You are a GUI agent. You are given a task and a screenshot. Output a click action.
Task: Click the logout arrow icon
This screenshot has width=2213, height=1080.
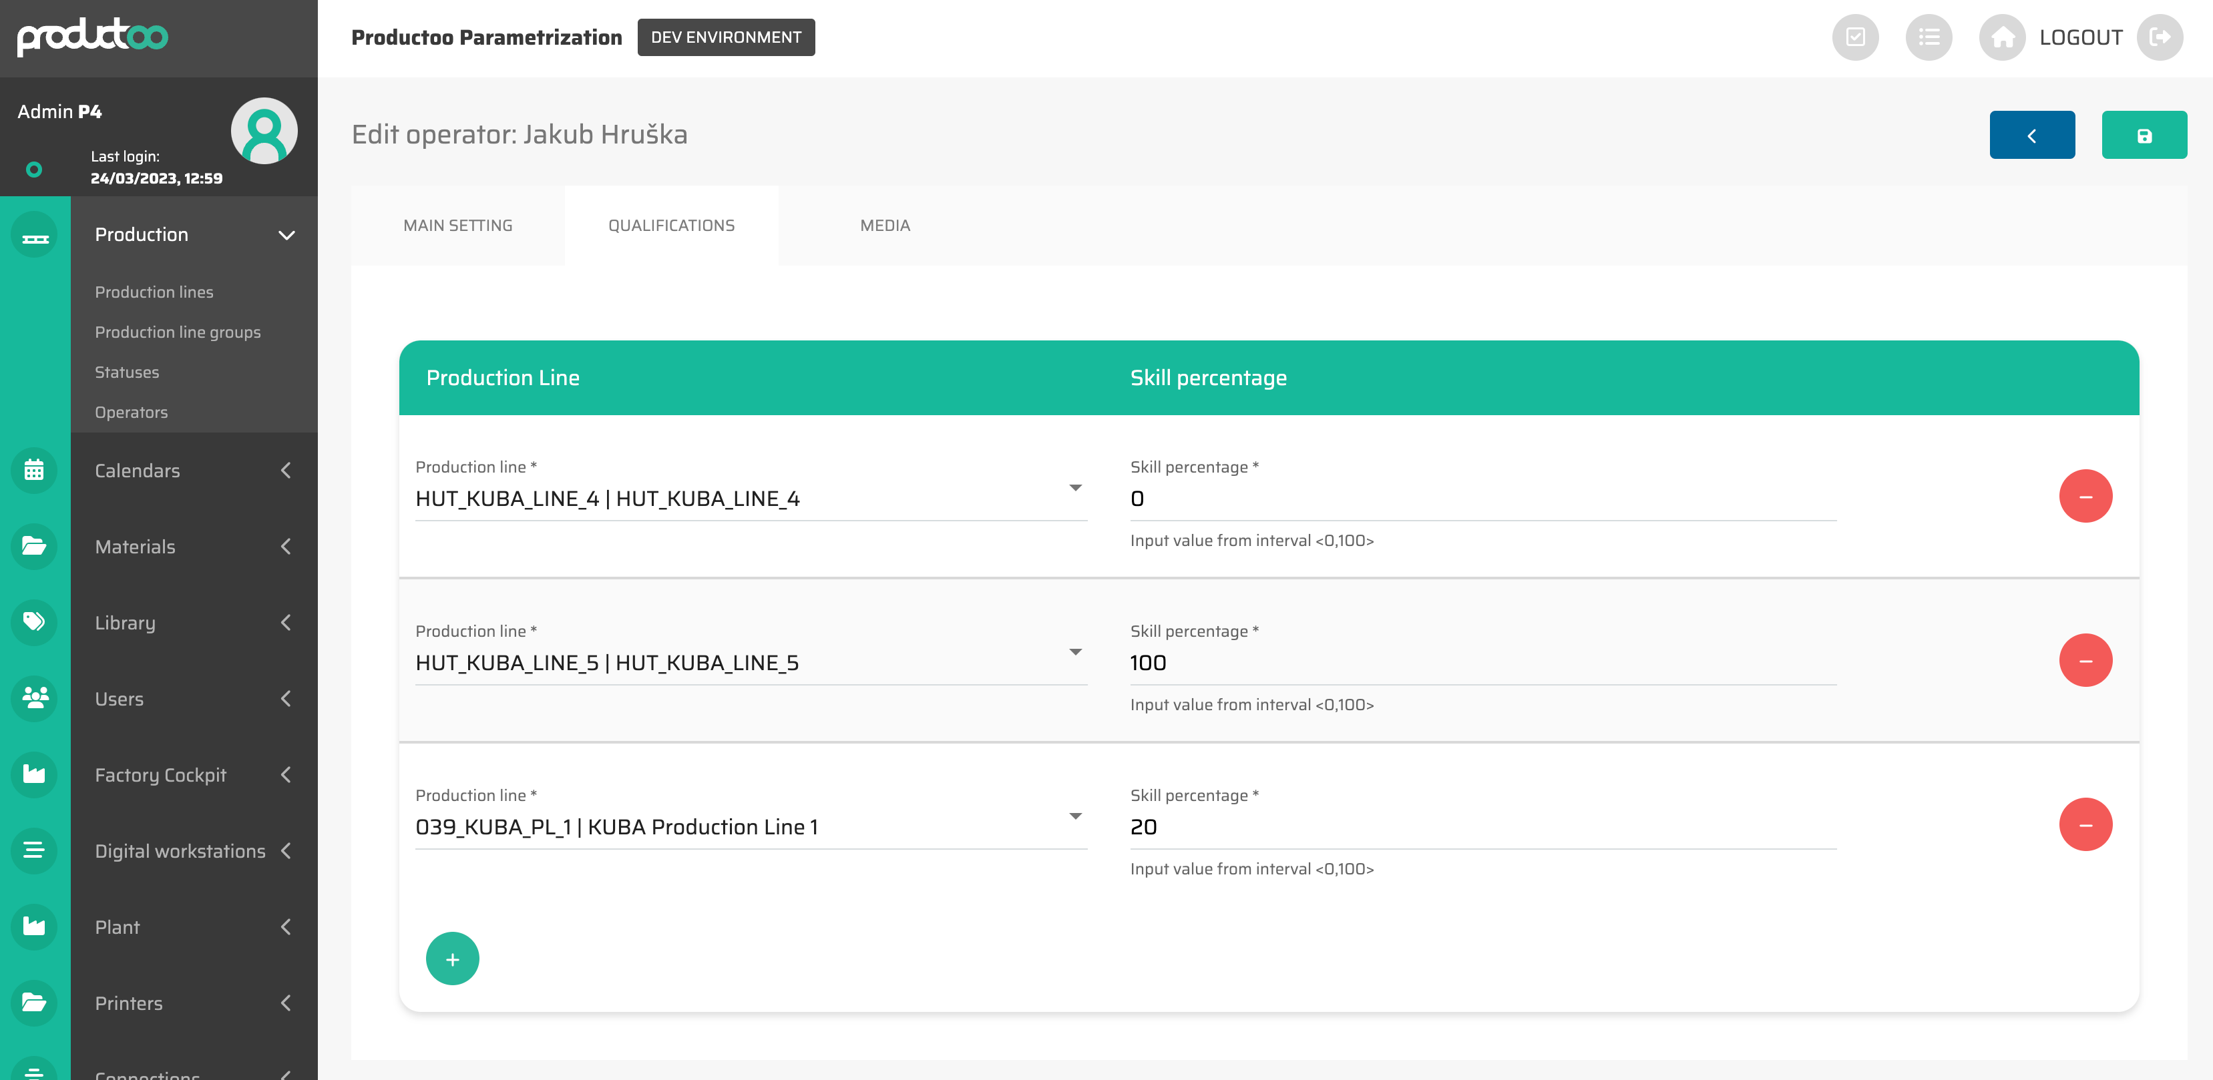point(2159,37)
